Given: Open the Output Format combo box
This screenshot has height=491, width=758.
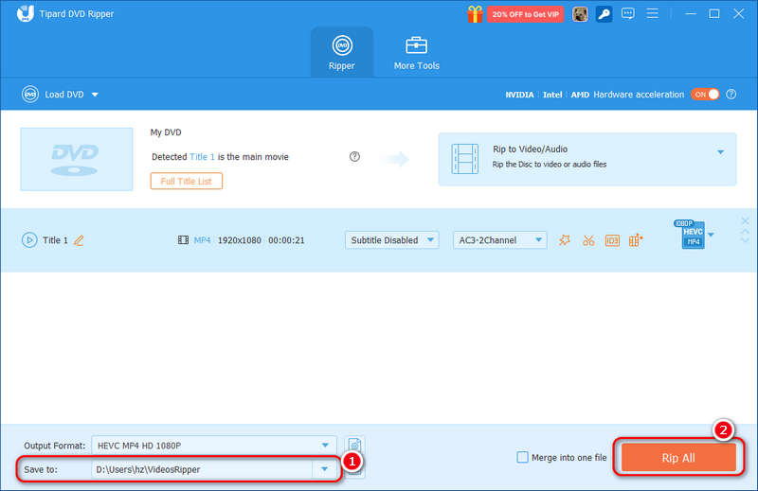Looking at the screenshot, I should [x=214, y=446].
